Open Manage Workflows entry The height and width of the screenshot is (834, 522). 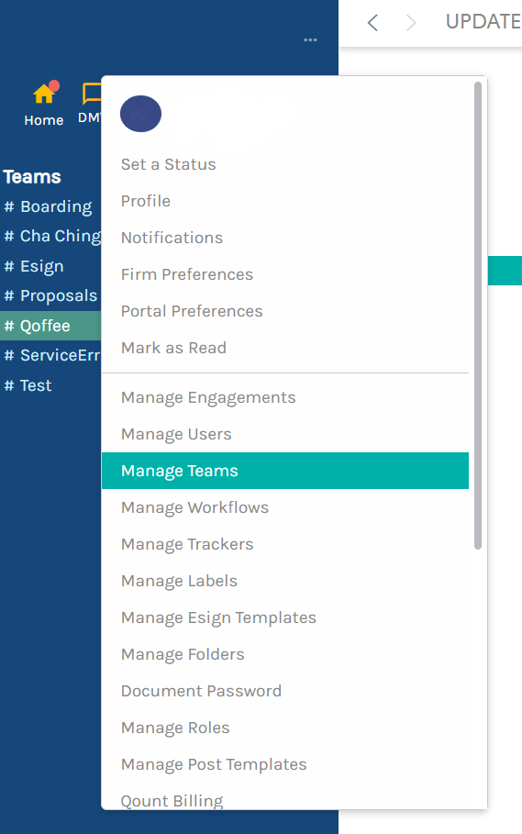click(x=195, y=507)
